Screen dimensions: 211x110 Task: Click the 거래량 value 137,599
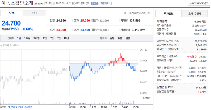click(x=135, y=21)
